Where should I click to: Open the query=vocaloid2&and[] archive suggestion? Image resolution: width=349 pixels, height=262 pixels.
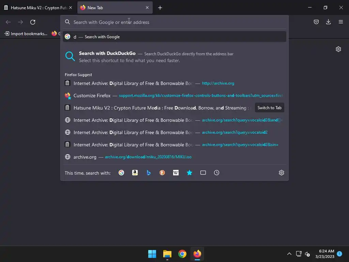pos(174,120)
